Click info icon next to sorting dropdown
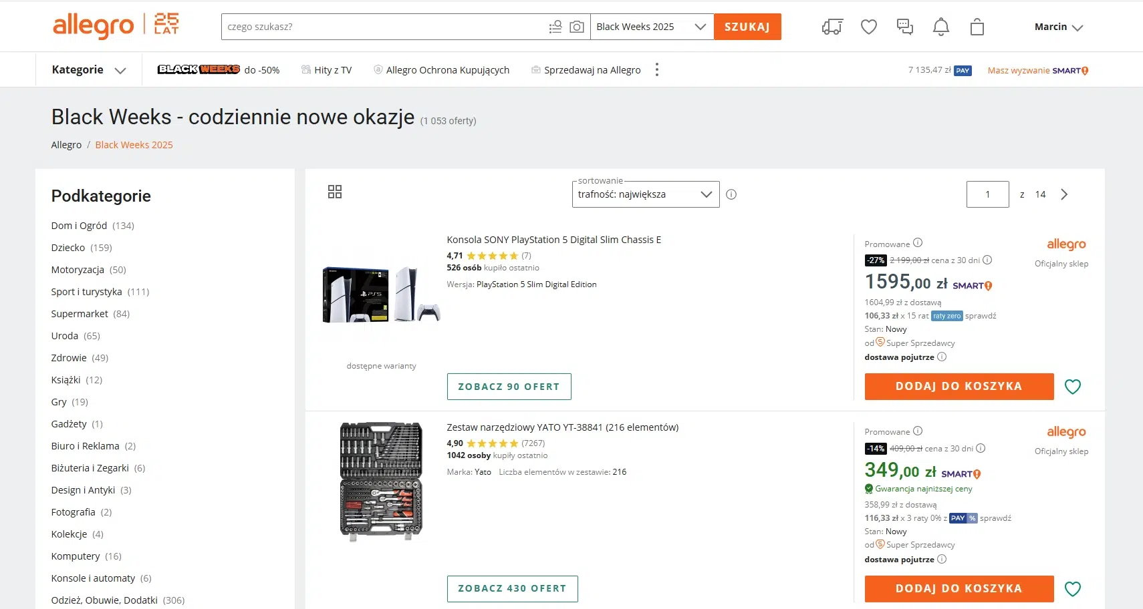The height and width of the screenshot is (609, 1143). [731, 194]
